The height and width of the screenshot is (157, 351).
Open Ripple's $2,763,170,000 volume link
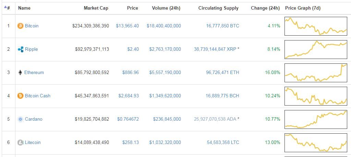[x=165, y=49]
